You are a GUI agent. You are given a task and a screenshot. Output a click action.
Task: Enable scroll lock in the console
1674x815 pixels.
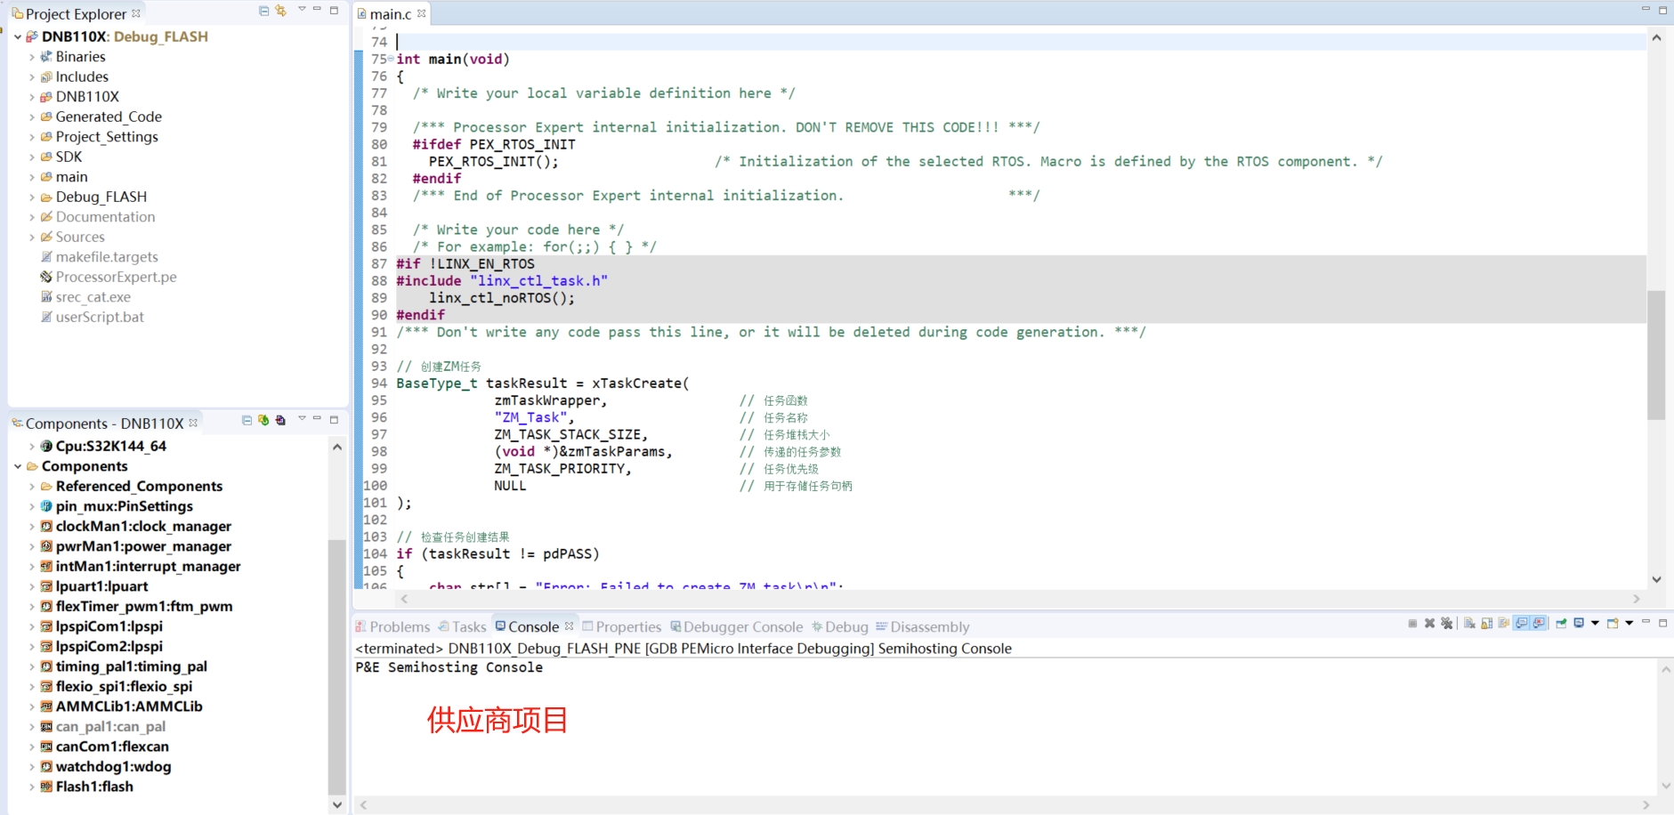[x=1485, y=624]
